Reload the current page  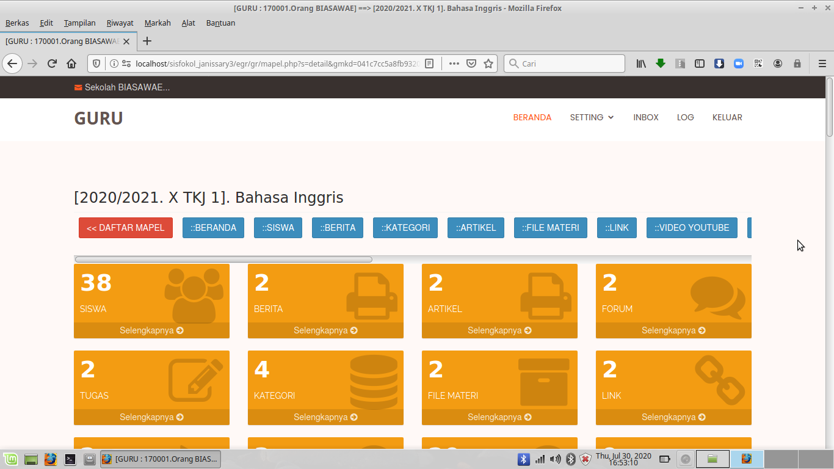click(x=52, y=64)
